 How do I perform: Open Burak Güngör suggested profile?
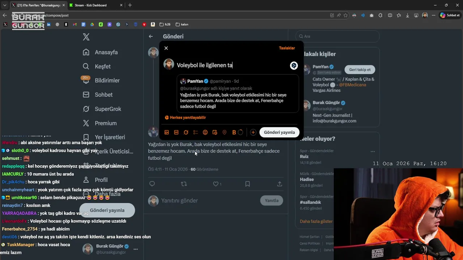[326, 103]
